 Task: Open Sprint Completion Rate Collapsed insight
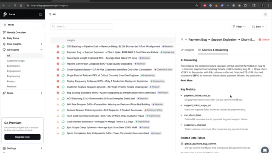click(x=108, y=133)
